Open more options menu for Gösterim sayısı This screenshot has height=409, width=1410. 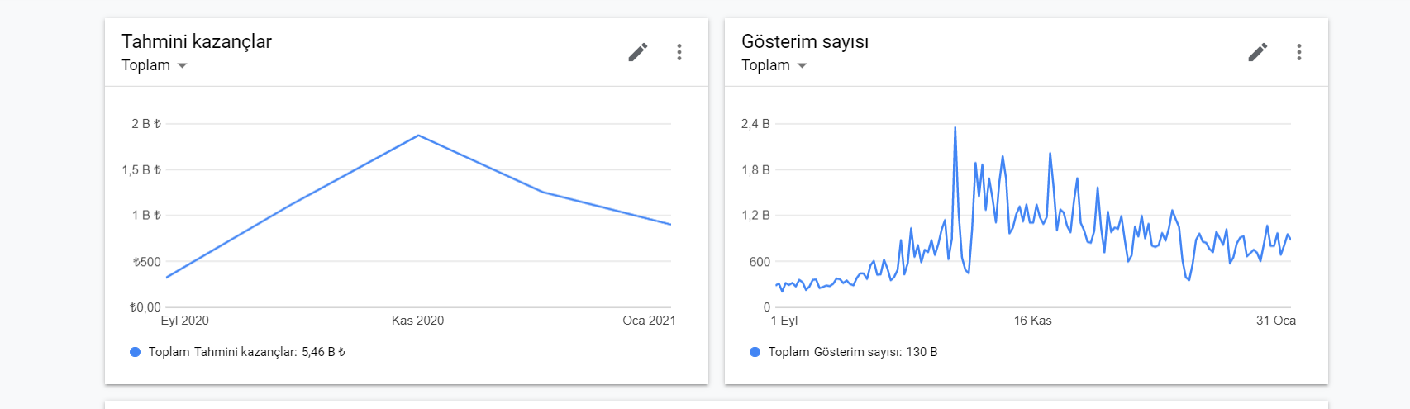click(x=1299, y=52)
